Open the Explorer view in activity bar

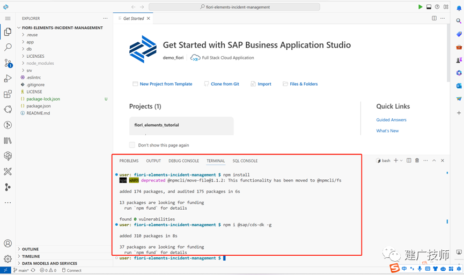tap(8, 32)
